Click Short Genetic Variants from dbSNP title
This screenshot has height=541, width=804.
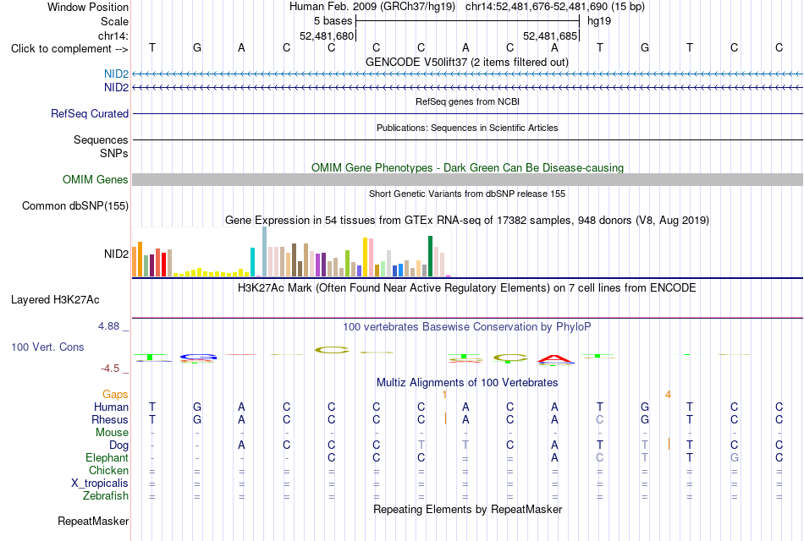[x=467, y=194]
